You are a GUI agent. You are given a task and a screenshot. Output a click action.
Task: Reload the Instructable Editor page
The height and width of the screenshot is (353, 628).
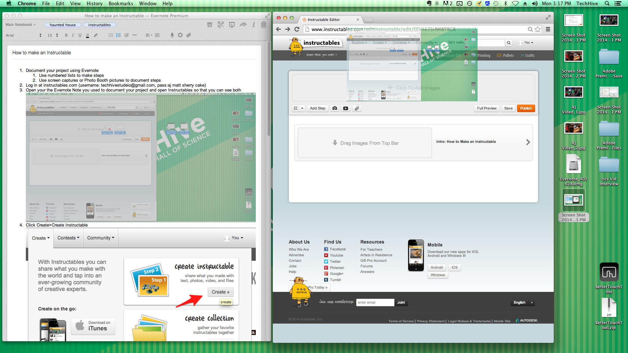297,29
